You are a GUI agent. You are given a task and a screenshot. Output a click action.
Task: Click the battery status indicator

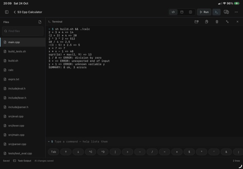[x=237, y=3]
